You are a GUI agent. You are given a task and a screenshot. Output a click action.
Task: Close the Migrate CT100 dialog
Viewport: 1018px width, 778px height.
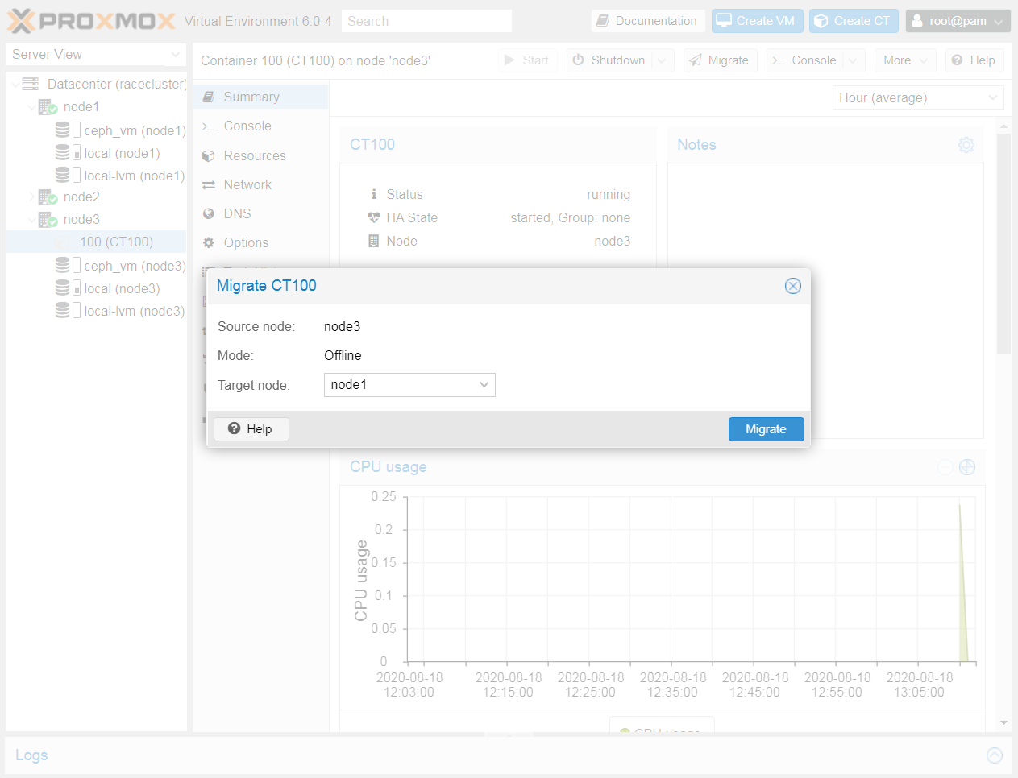(793, 286)
